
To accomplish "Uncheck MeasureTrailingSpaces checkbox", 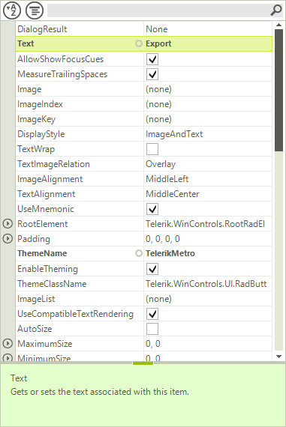I will (x=152, y=74).
